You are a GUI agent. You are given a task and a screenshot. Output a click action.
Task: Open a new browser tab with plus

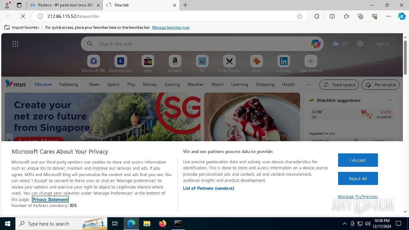point(185,5)
